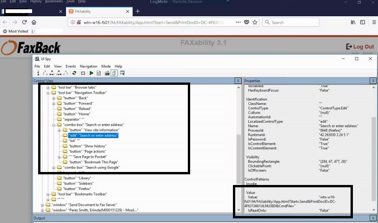This screenshot has height=223, width=378.
Task: Click the Firefox address bar URL
Action: [154, 22]
